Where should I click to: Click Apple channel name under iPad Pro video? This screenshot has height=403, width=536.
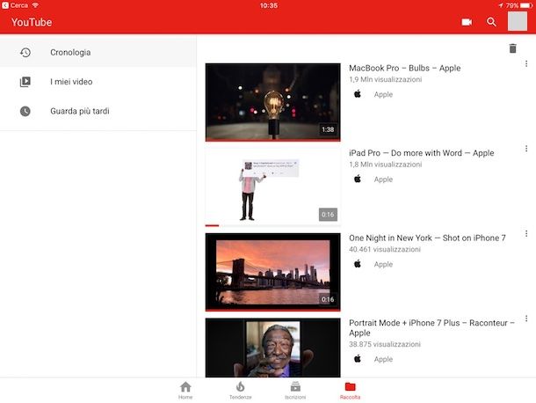[383, 180]
